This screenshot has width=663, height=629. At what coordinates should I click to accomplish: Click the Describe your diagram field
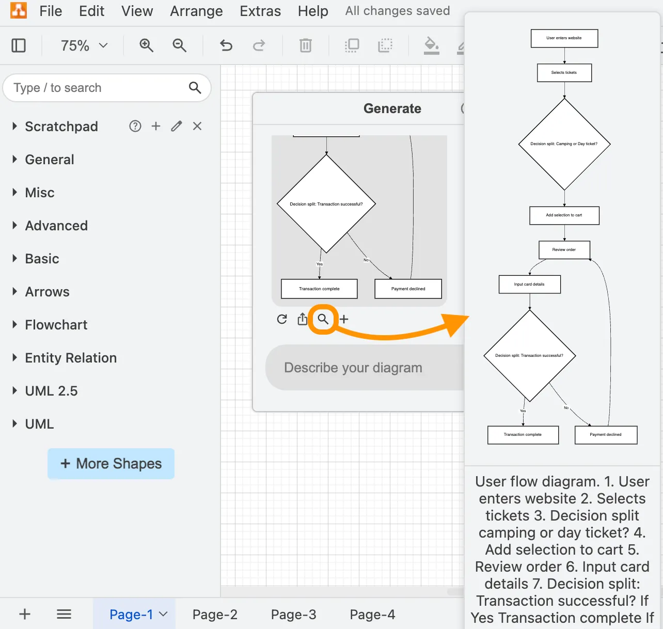tap(365, 368)
